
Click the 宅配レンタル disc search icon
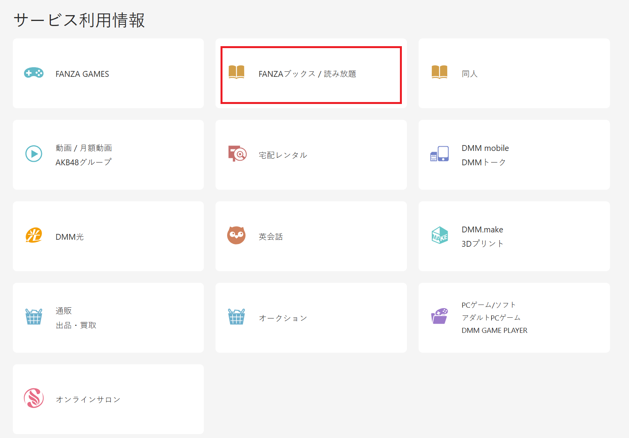[x=237, y=154]
